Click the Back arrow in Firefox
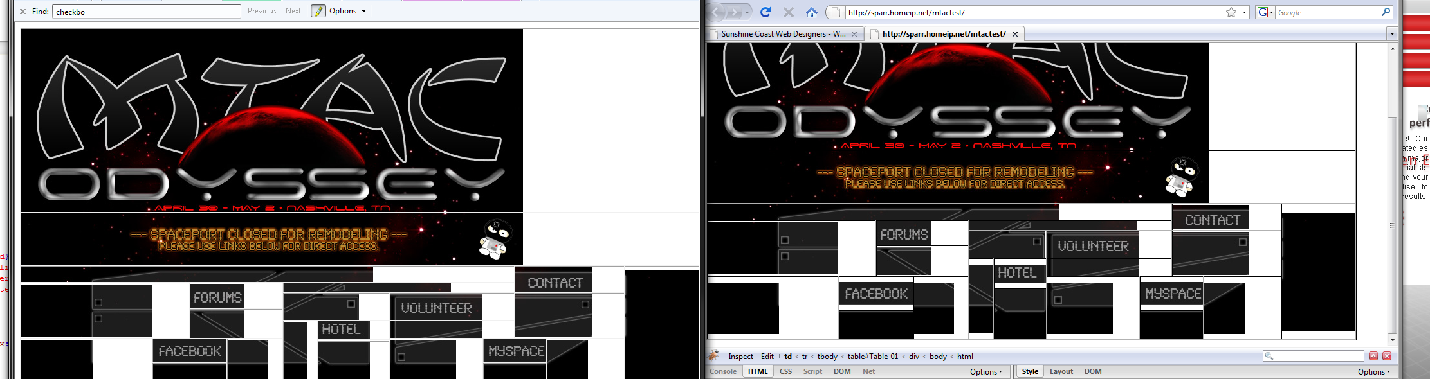 [x=716, y=12]
